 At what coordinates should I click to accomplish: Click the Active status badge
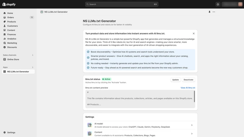coord(106,79)
